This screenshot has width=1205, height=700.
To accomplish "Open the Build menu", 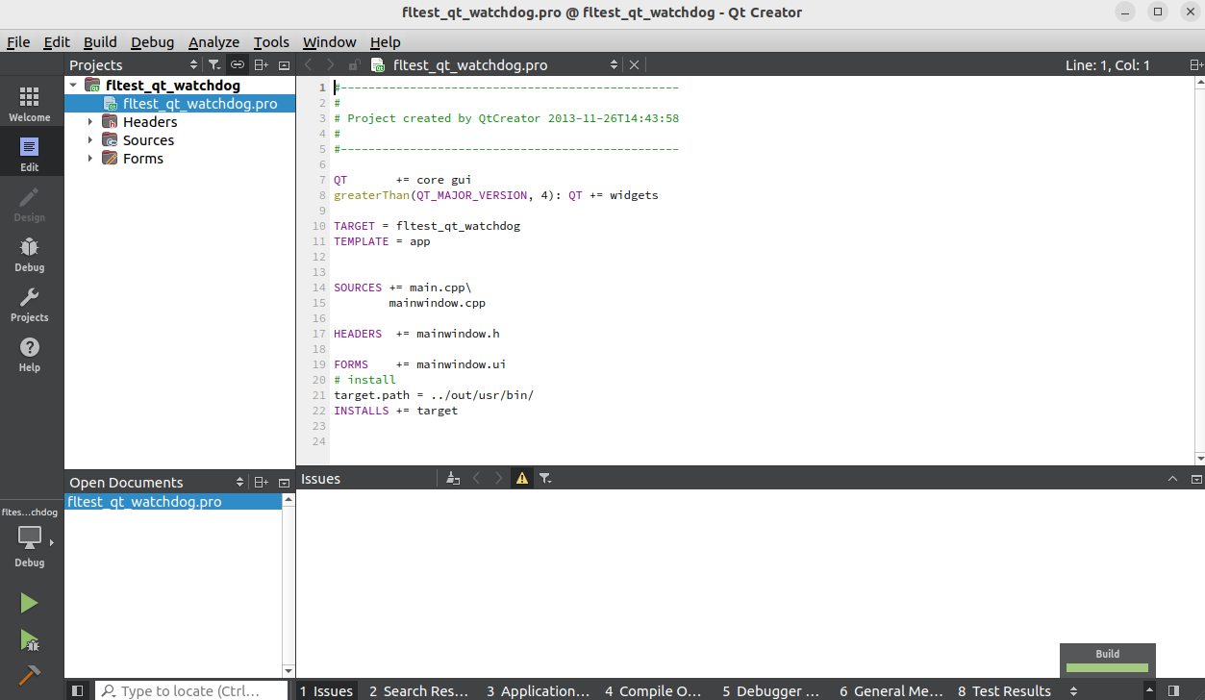I will click(x=100, y=42).
